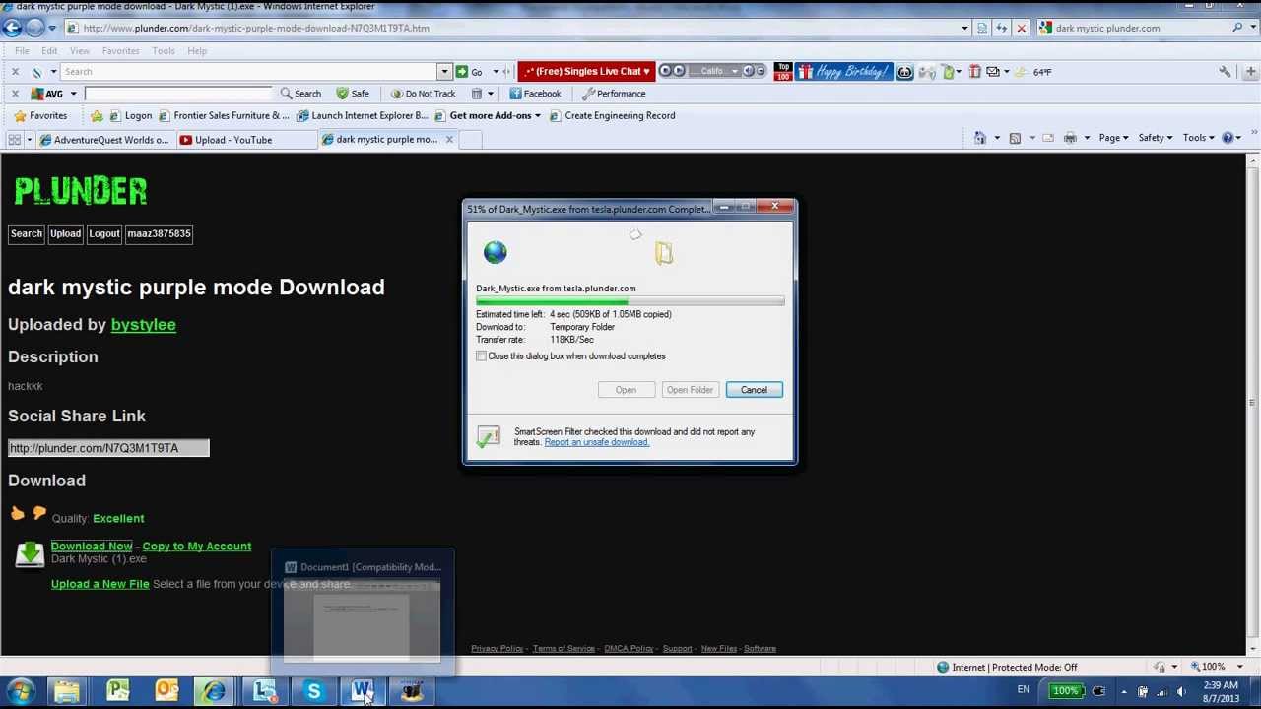Screen dimensions: 1261x709
Task: Check 'Close this dialog box when download completes'
Action: (x=481, y=356)
